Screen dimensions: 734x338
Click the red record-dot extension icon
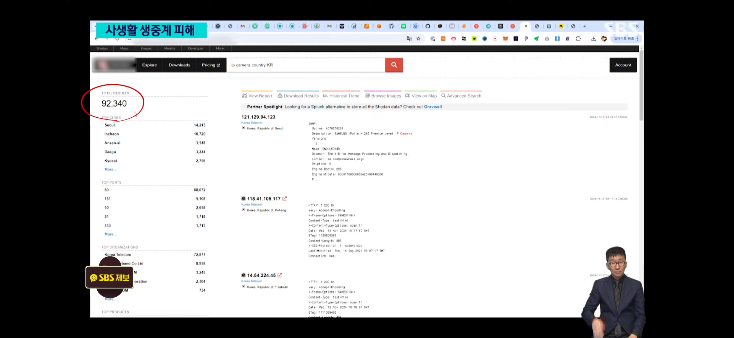point(495,39)
